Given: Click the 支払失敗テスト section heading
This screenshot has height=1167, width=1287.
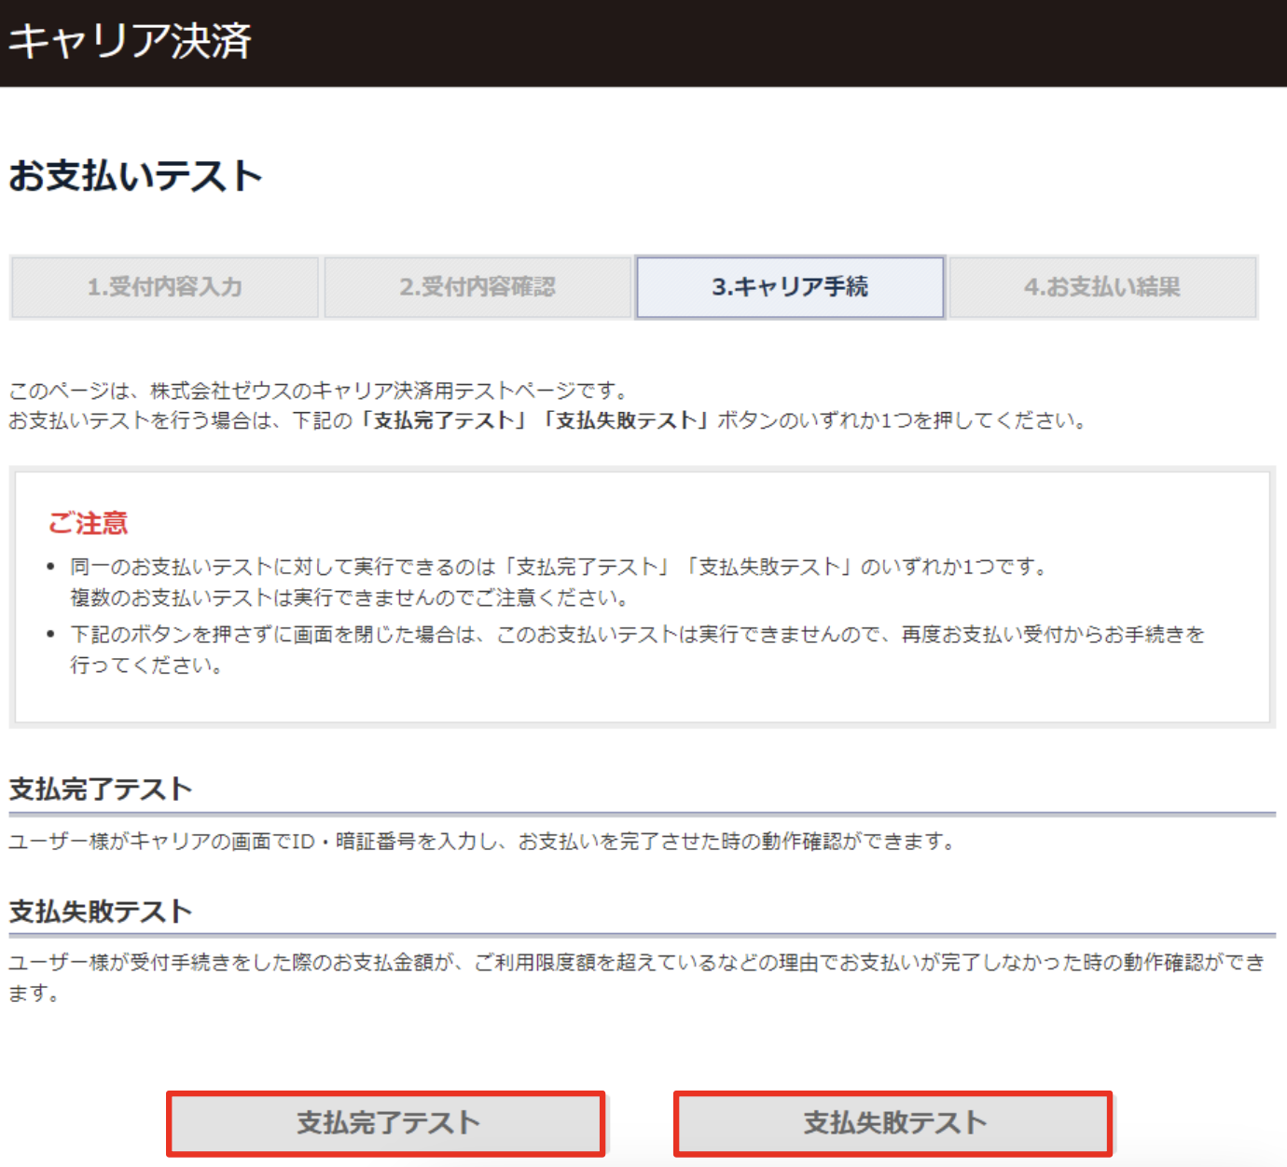Looking at the screenshot, I should tap(101, 911).
